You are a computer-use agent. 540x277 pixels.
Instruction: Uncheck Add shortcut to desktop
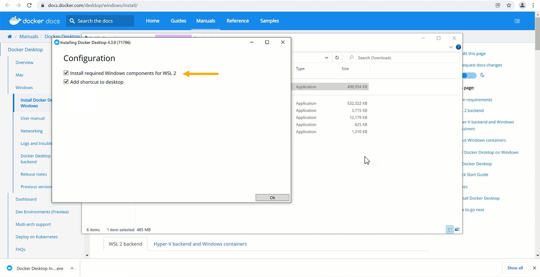[66, 82]
